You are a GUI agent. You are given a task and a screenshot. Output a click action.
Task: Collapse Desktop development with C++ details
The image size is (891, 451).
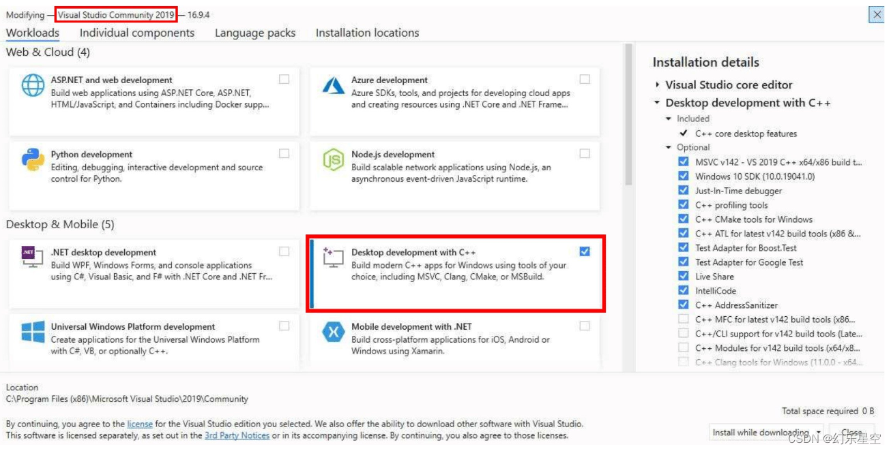tap(657, 103)
